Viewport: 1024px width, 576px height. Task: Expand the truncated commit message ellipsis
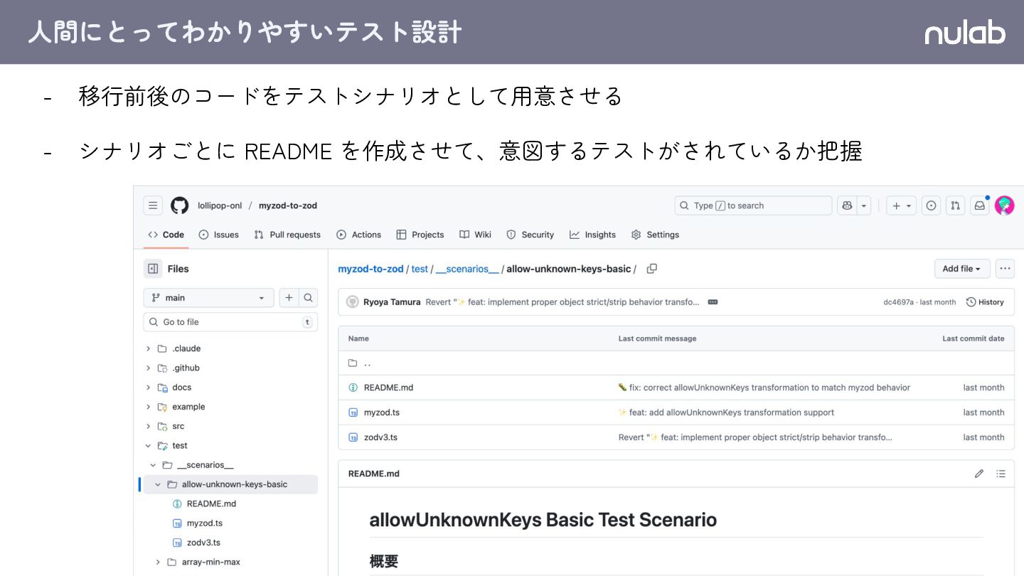pos(713,302)
